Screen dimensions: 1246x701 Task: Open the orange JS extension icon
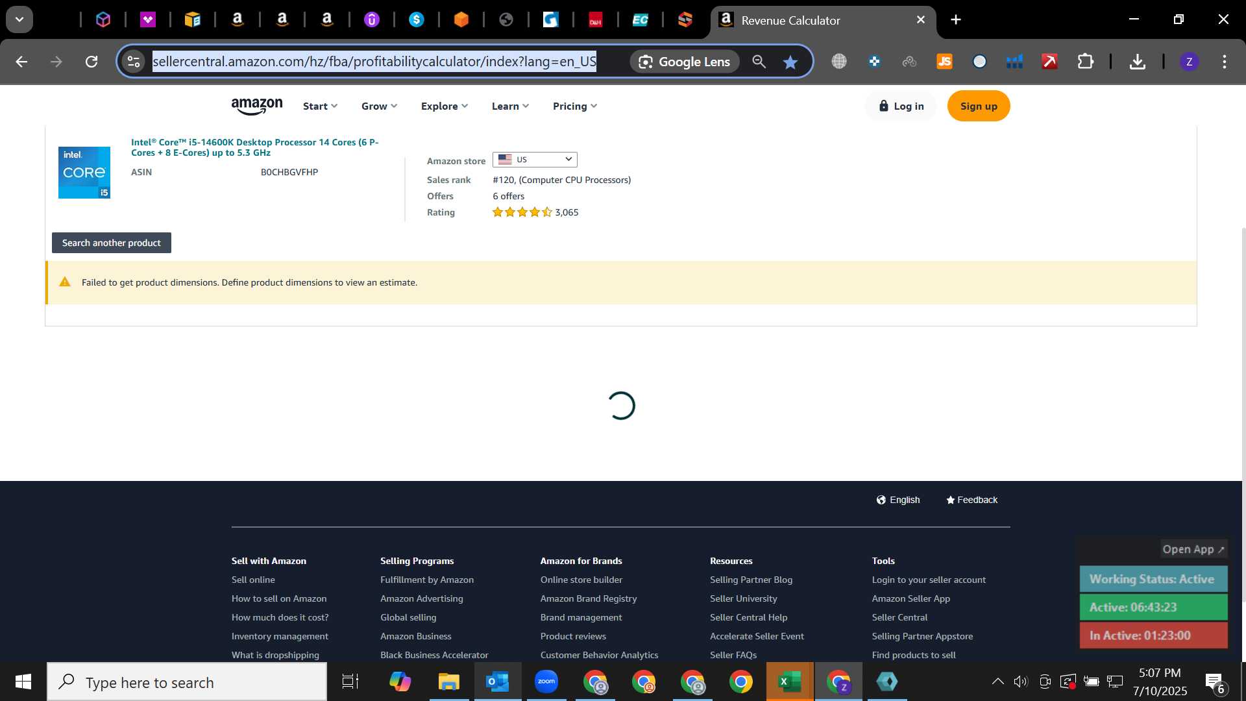944,62
